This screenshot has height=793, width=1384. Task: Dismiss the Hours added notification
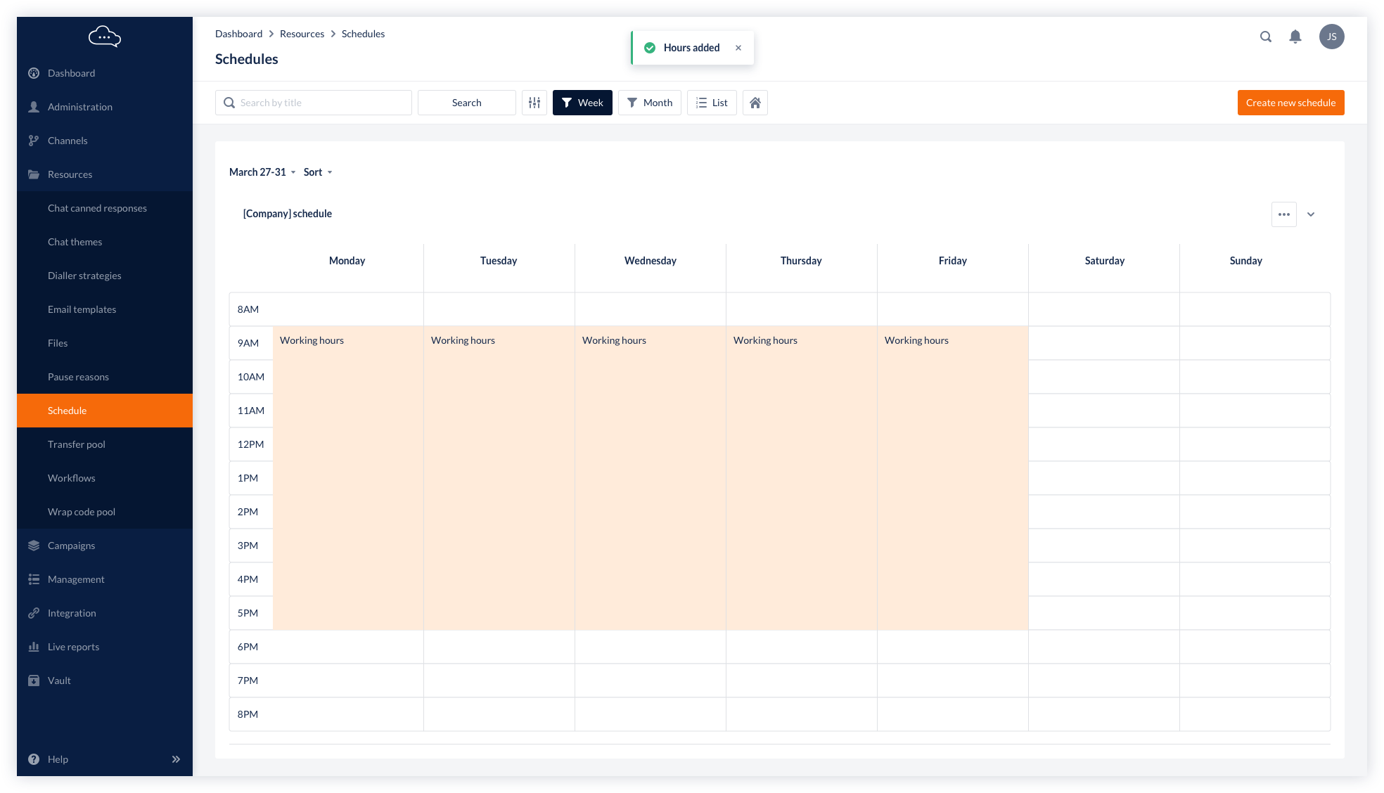point(738,48)
